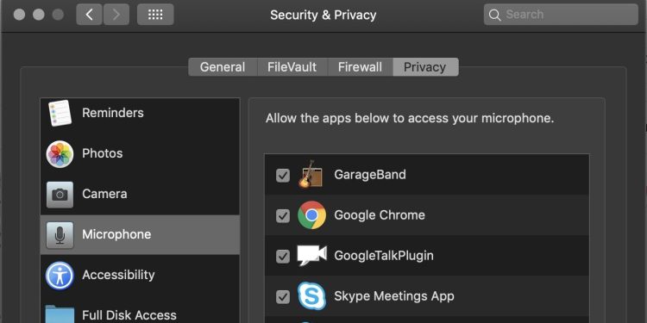The image size is (647, 323).
Task: Uncheck GarageBand microphone access checkbox
Action: [283, 175]
